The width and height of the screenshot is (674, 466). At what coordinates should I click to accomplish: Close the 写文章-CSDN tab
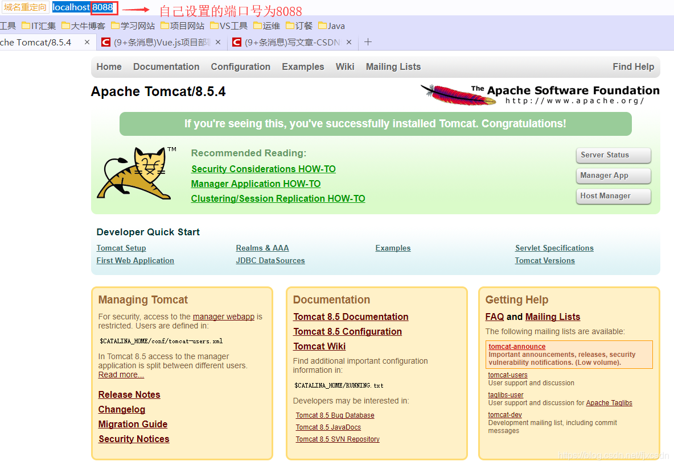pyautogui.click(x=349, y=42)
